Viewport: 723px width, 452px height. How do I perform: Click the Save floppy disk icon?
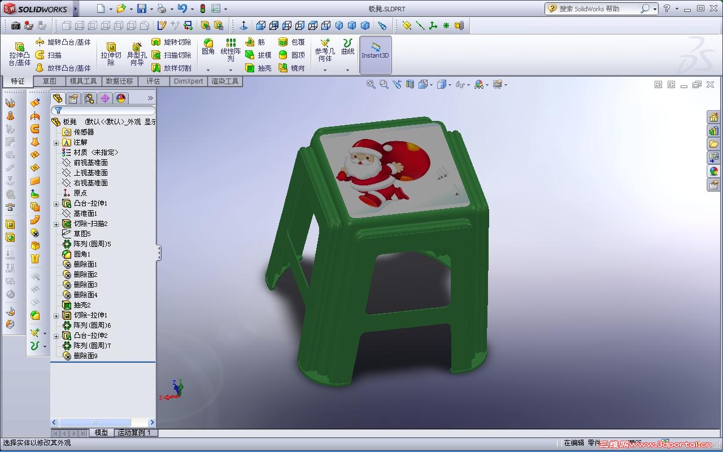coord(142,9)
